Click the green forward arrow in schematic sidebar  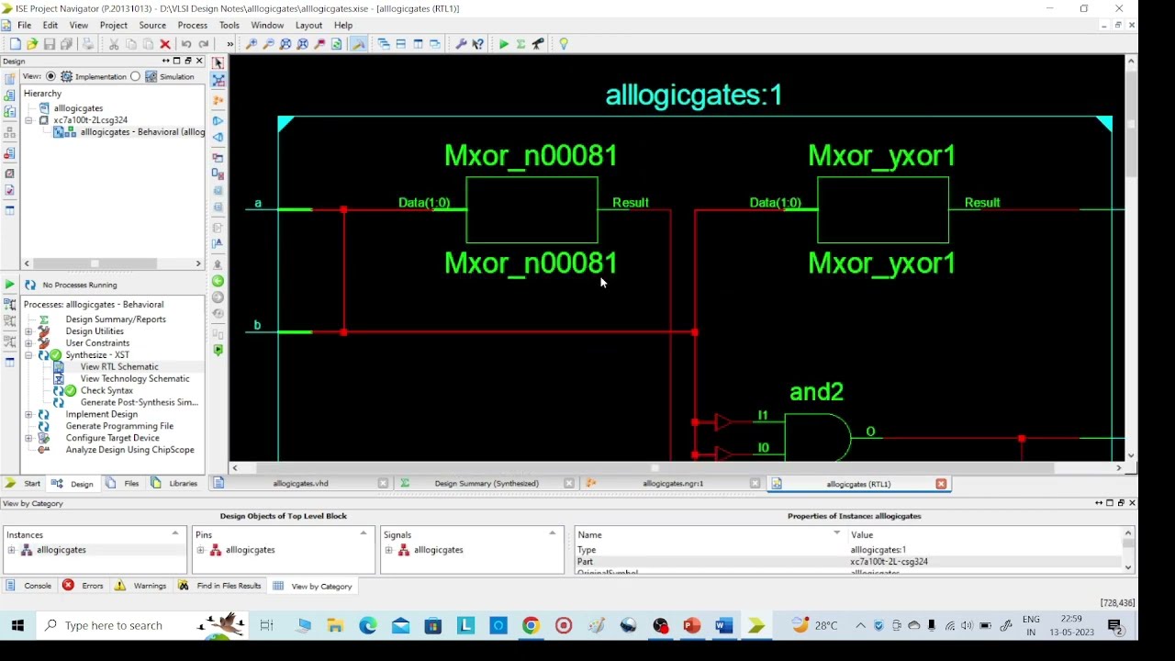[x=218, y=281]
